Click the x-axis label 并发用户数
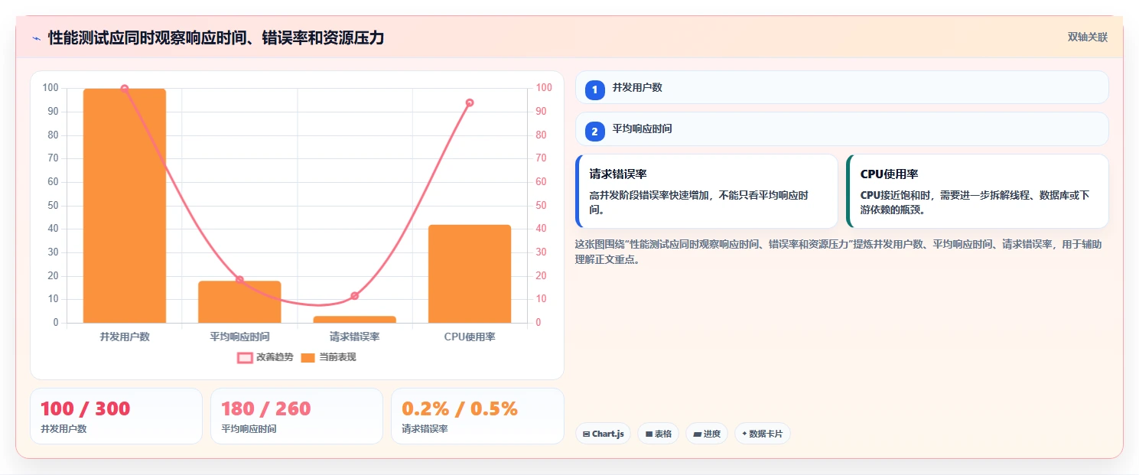 pos(125,337)
